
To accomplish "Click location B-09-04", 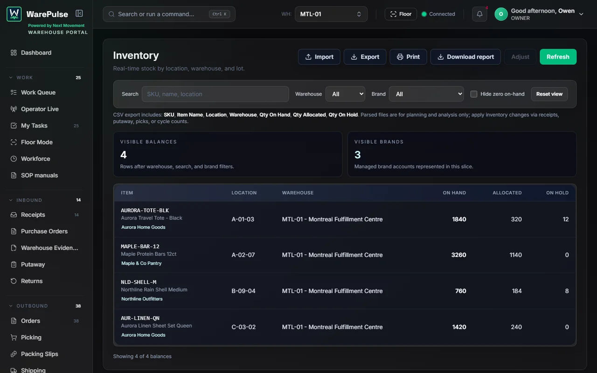I will pyautogui.click(x=243, y=291).
